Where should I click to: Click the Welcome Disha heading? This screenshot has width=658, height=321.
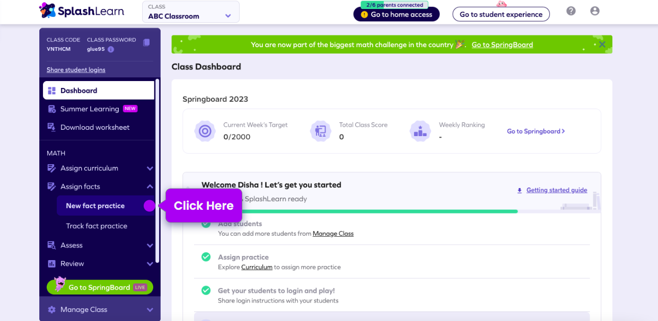point(271,185)
